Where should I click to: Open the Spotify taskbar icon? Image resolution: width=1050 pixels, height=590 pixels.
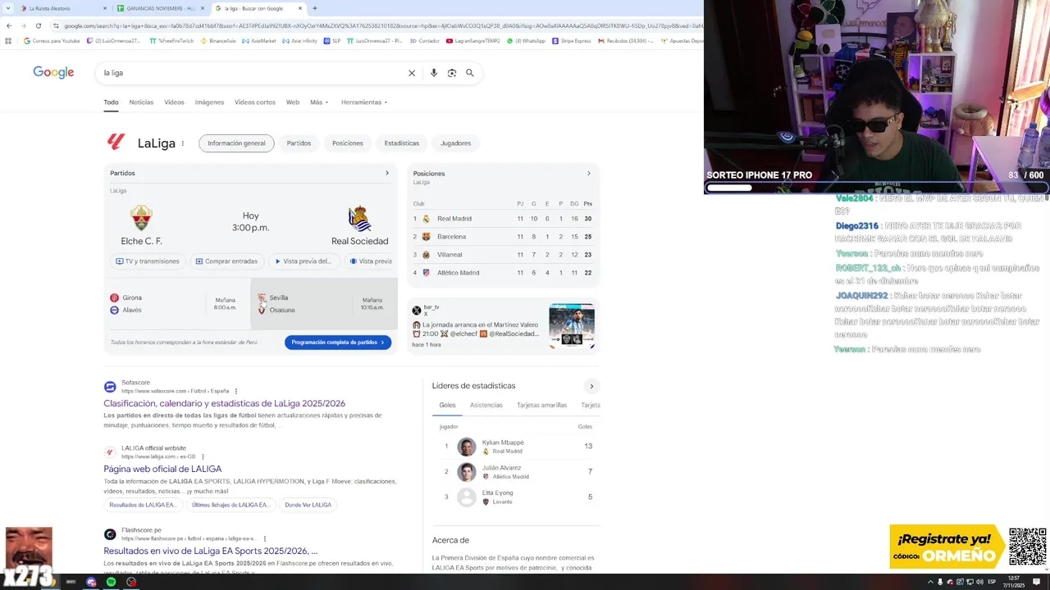coord(111,582)
